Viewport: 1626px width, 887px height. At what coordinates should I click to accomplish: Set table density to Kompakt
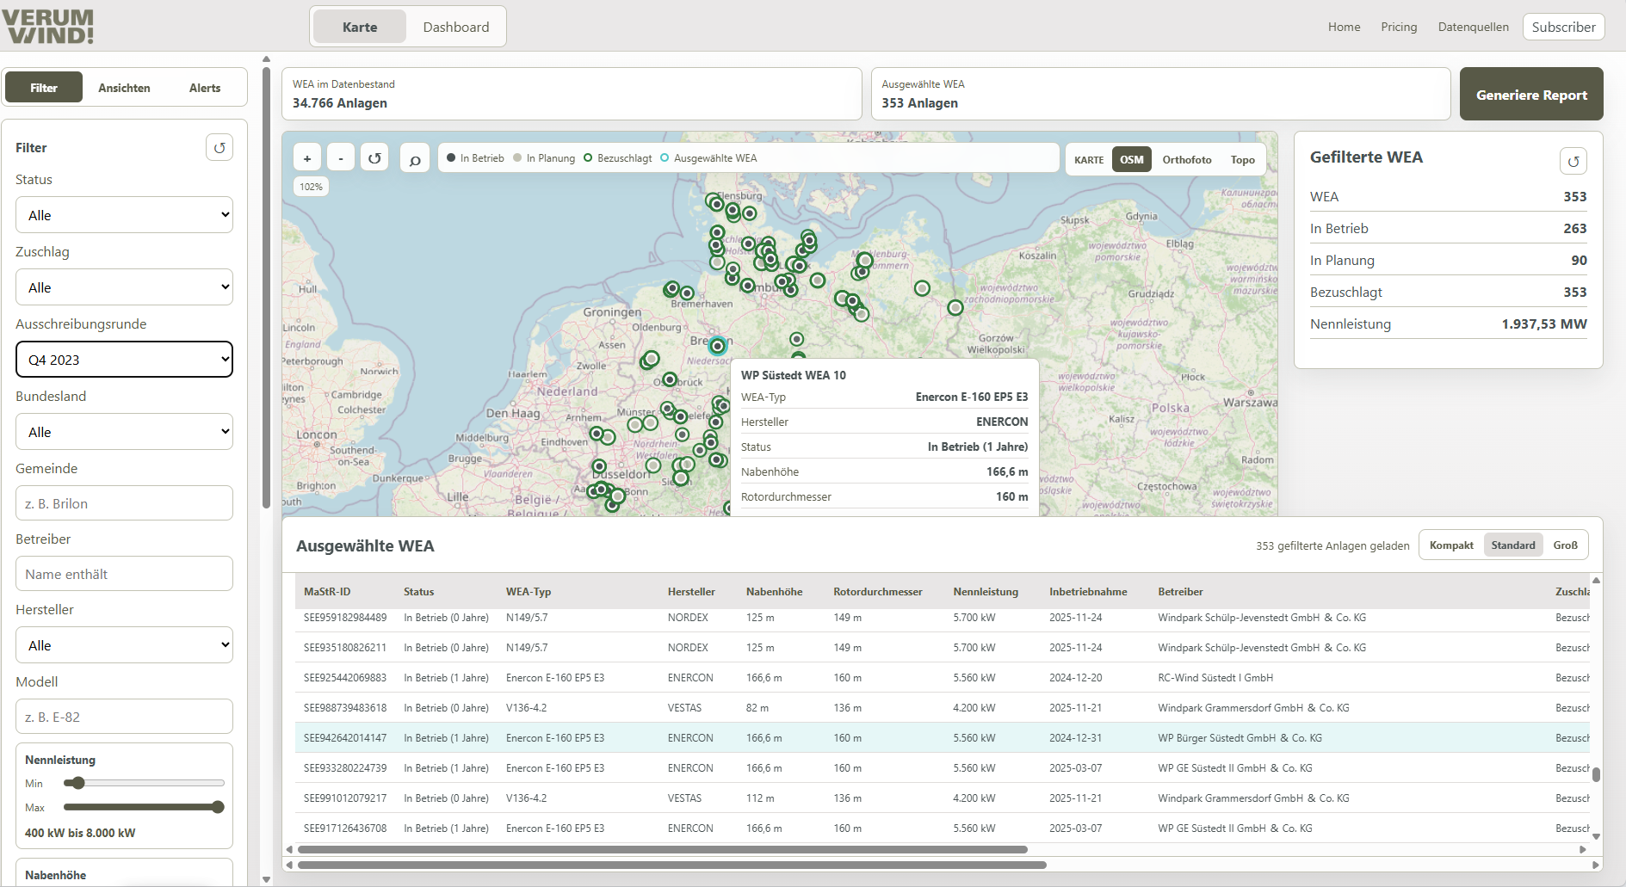tap(1451, 545)
